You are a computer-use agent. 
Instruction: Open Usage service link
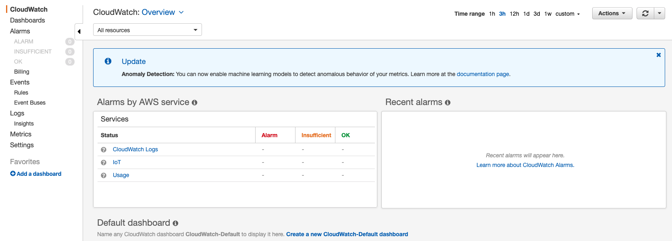[121, 175]
